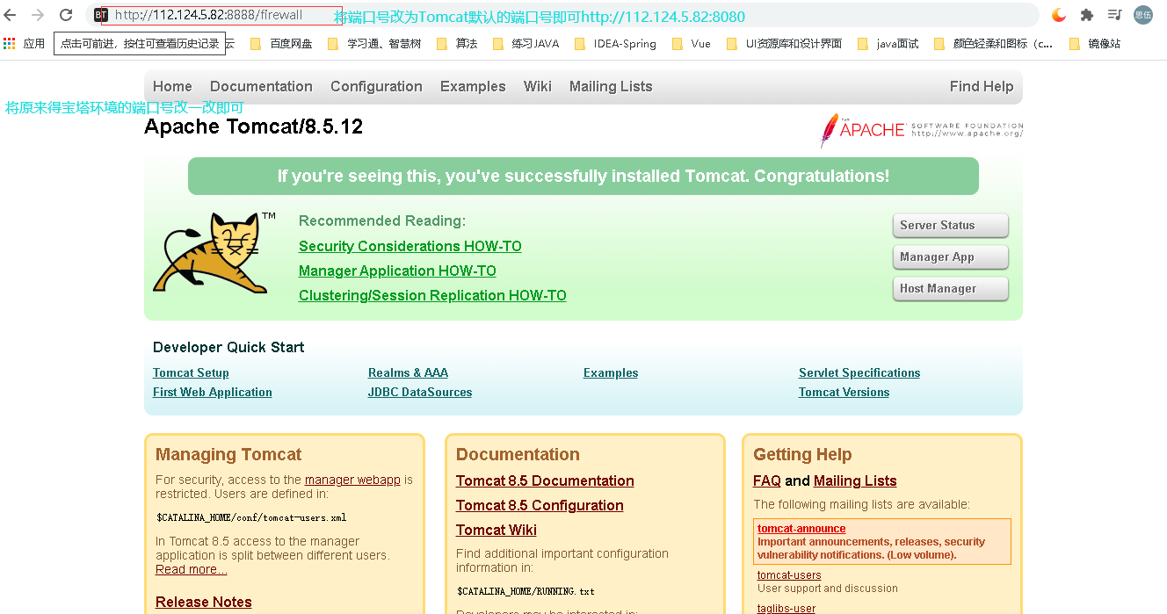Open the IDEA-Spring bookmark folder

coord(615,43)
